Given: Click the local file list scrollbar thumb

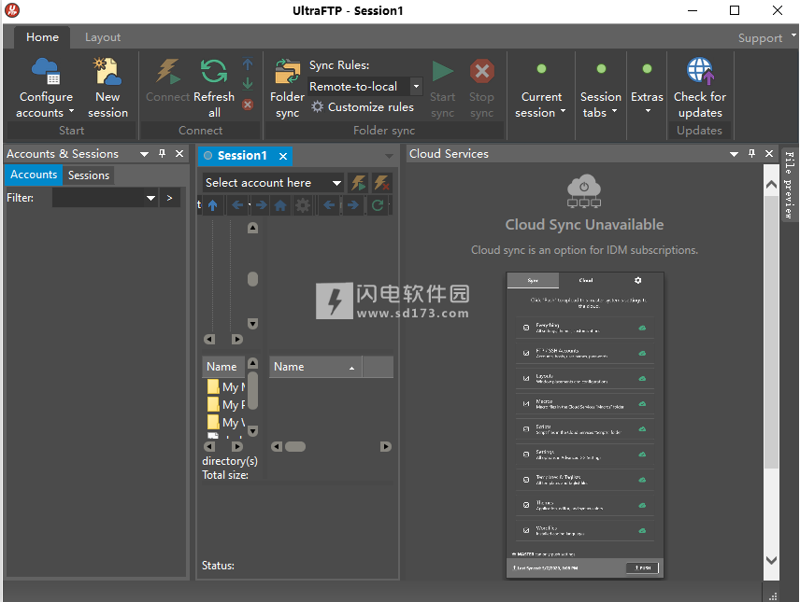Looking at the screenshot, I should [252, 391].
